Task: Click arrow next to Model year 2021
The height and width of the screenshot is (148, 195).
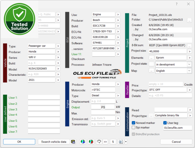Action: click(58, 80)
